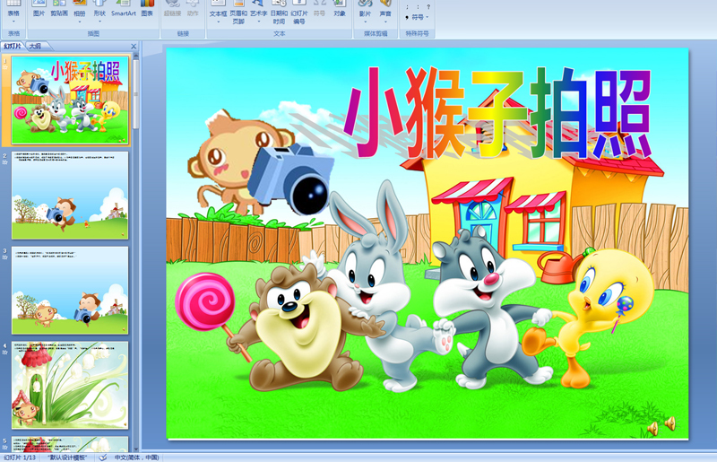Click the animation star icon beside slide 4

(x=5, y=353)
